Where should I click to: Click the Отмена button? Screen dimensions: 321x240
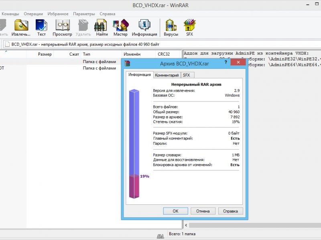203,211
